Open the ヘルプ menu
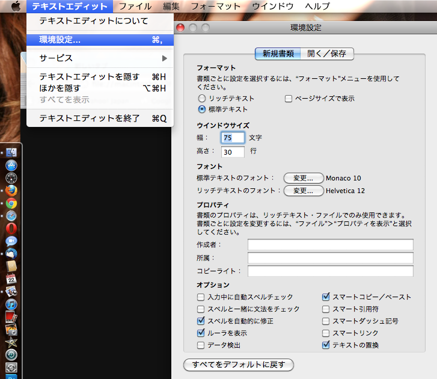437x379 pixels. [x=318, y=6]
